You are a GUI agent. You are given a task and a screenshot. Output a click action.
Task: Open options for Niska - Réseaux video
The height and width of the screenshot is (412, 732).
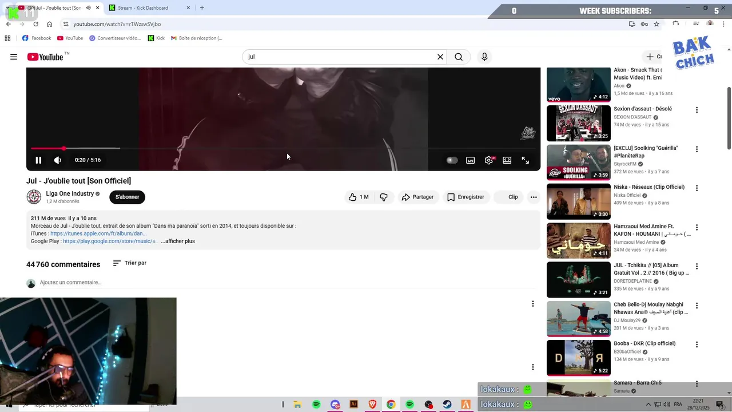[697, 188]
